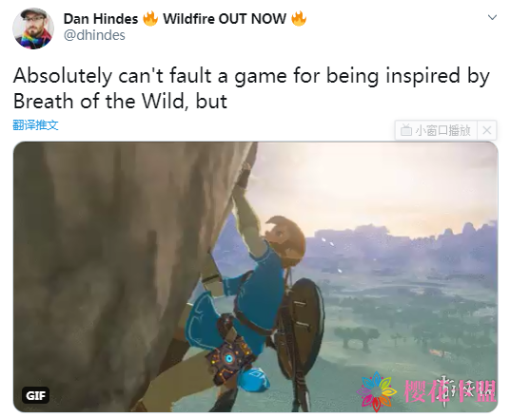Click the round shield on Link's back
The height and width of the screenshot is (417, 510).
(x=299, y=328)
